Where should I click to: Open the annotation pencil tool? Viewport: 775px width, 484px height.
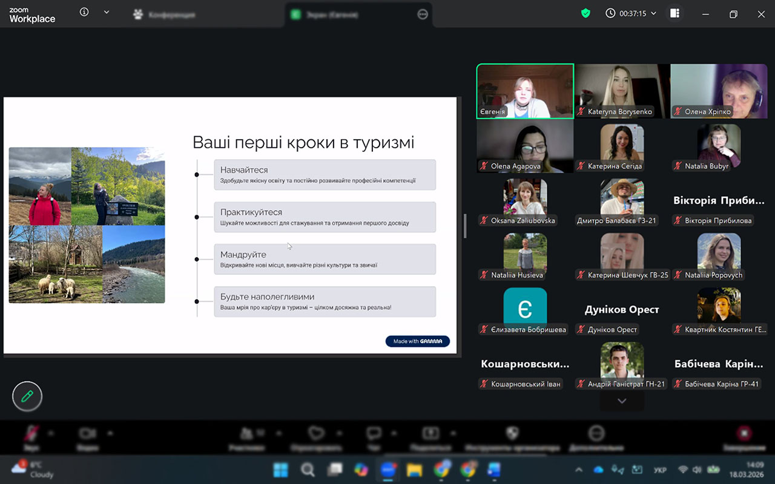pos(27,396)
